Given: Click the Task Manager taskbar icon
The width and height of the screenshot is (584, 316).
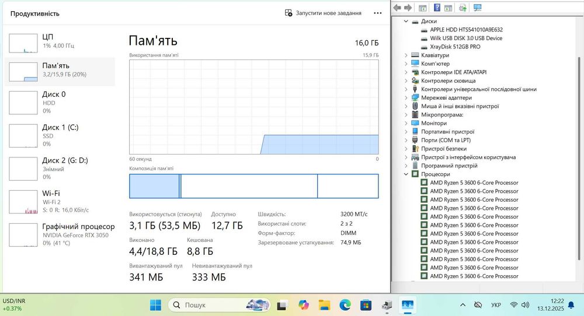Looking at the screenshot, I should 408,306.
